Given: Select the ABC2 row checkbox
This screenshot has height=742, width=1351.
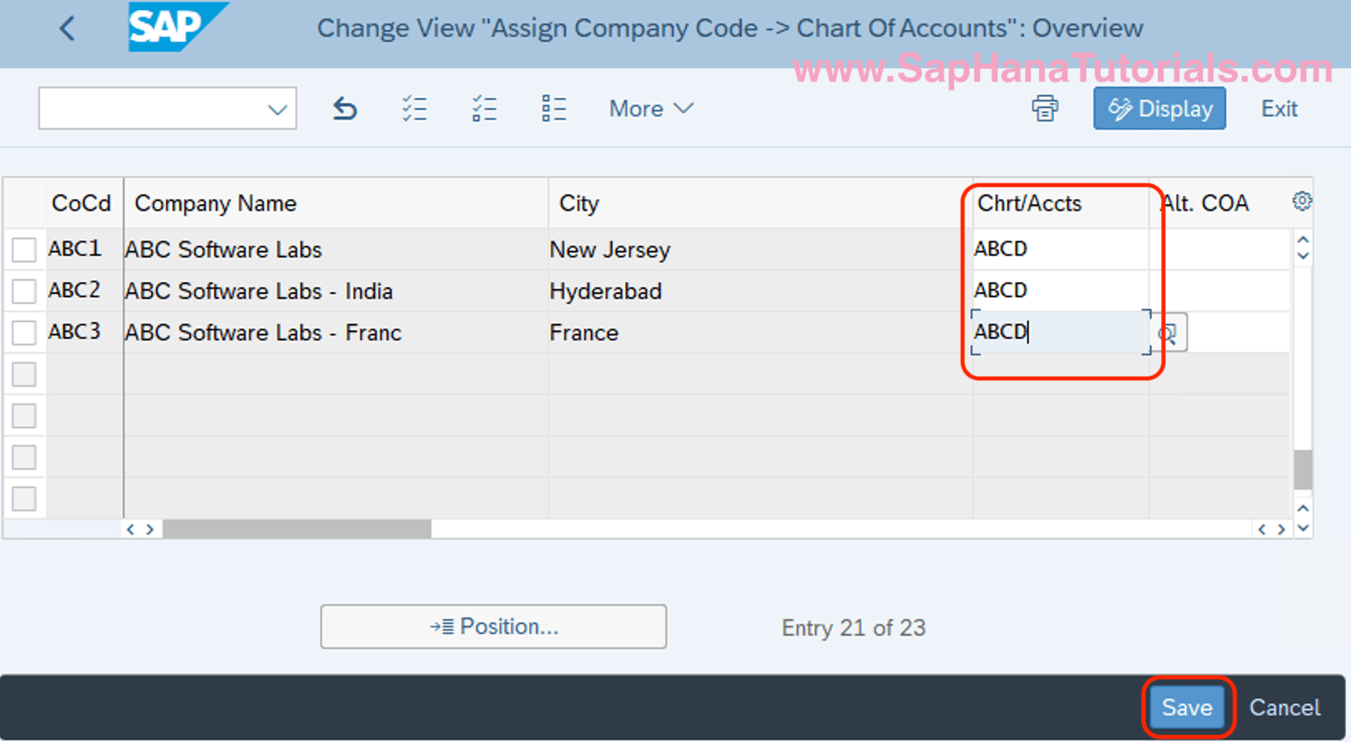Looking at the screenshot, I should point(24,290).
